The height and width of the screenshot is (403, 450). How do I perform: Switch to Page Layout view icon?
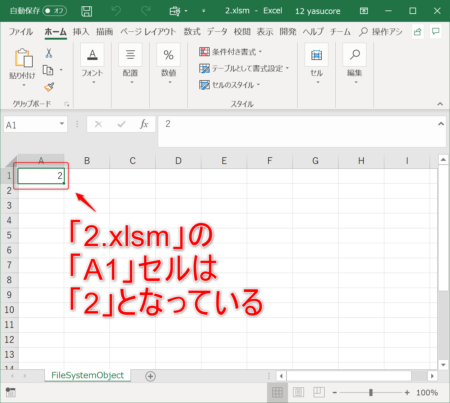(x=298, y=393)
